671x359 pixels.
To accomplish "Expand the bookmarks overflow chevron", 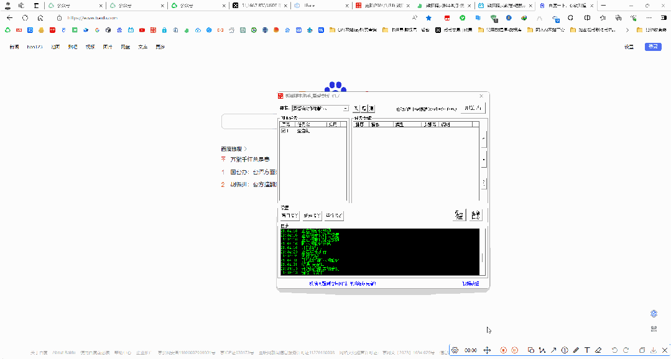I will click(627, 30).
